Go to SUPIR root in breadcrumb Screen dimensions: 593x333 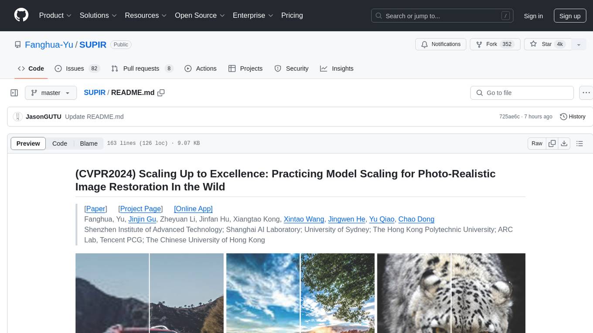pyautogui.click(x=95, y=92)
